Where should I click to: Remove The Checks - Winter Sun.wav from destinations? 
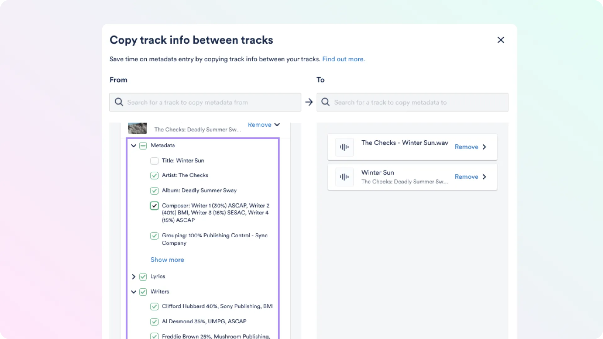[x=467, y=147]
